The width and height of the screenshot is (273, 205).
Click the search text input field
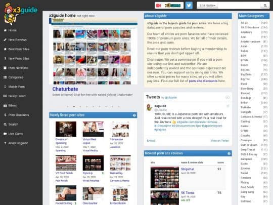239,6
